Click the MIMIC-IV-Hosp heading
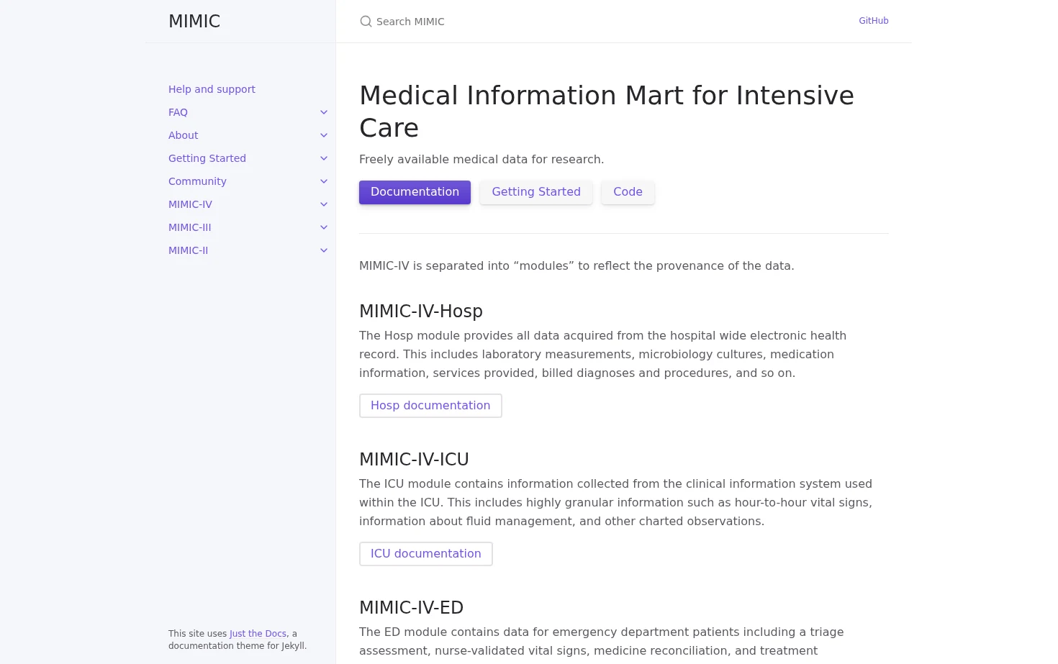The image size is (1058, 664). tap(421, 311)
